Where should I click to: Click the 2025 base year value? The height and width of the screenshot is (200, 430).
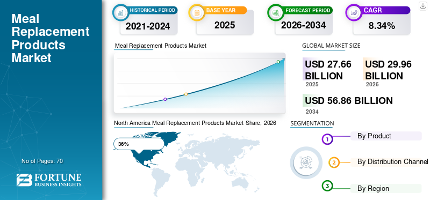pos(225,25)
